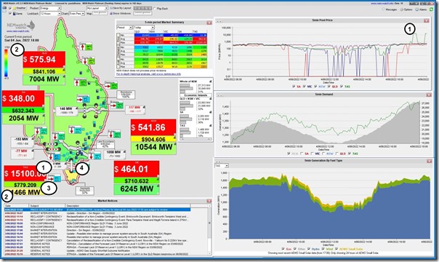
Task: Enable SA series in 5min Demand chart
Action: click(302, 154)
